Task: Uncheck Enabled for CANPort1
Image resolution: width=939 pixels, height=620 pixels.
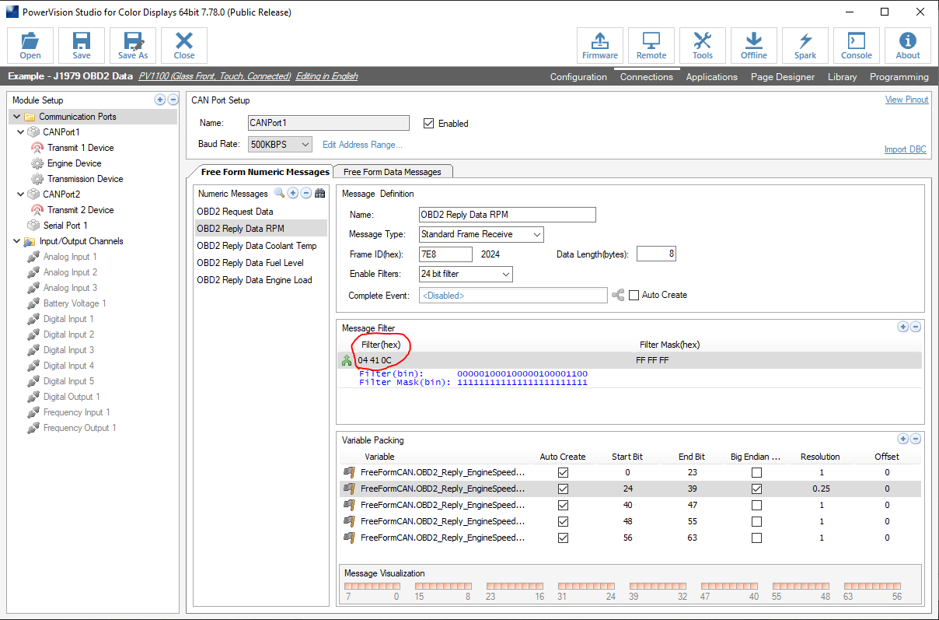Action: coord(428,123)
